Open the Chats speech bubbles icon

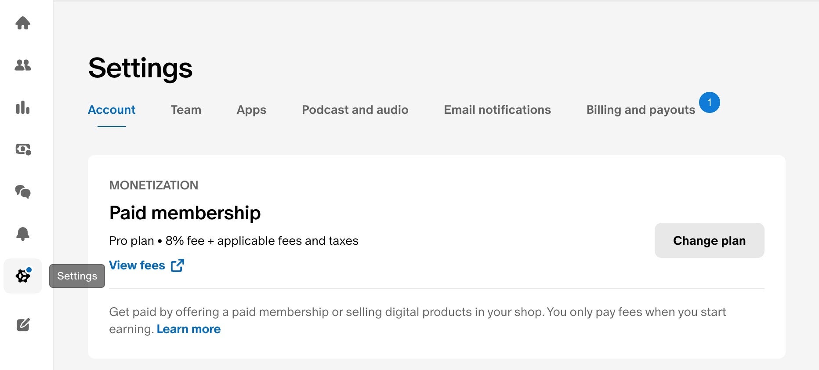coord(23,192)
